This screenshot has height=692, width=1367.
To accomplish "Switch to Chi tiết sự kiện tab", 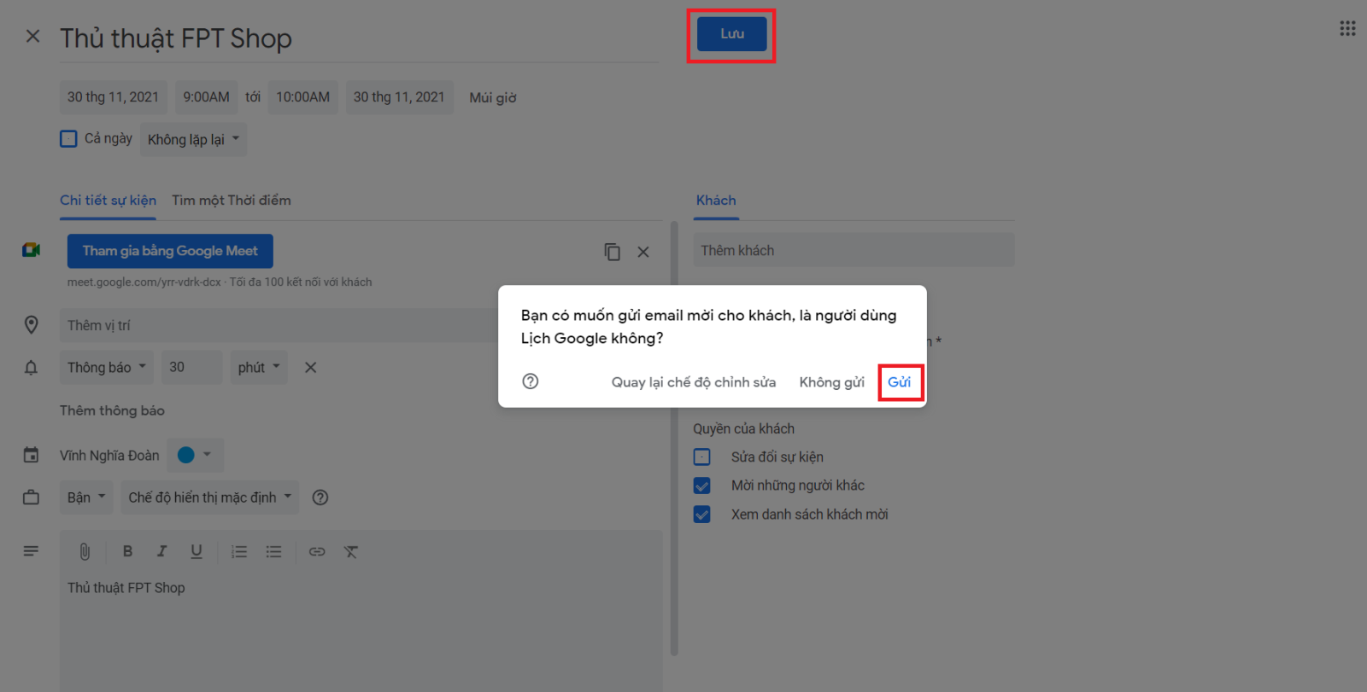I will click(x=108, y=201).
